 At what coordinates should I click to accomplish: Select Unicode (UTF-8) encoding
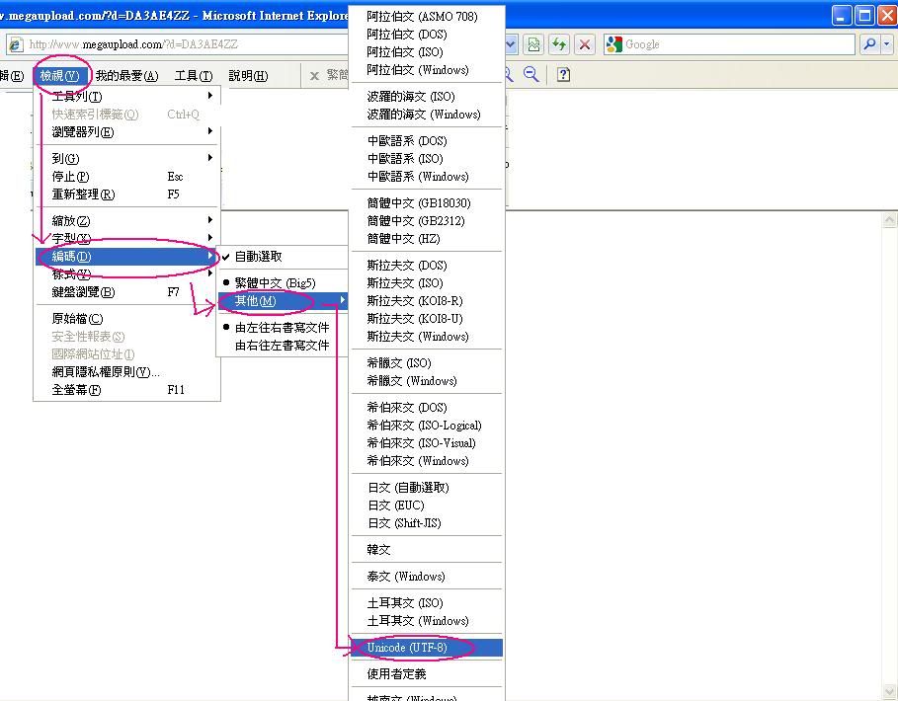427,648
